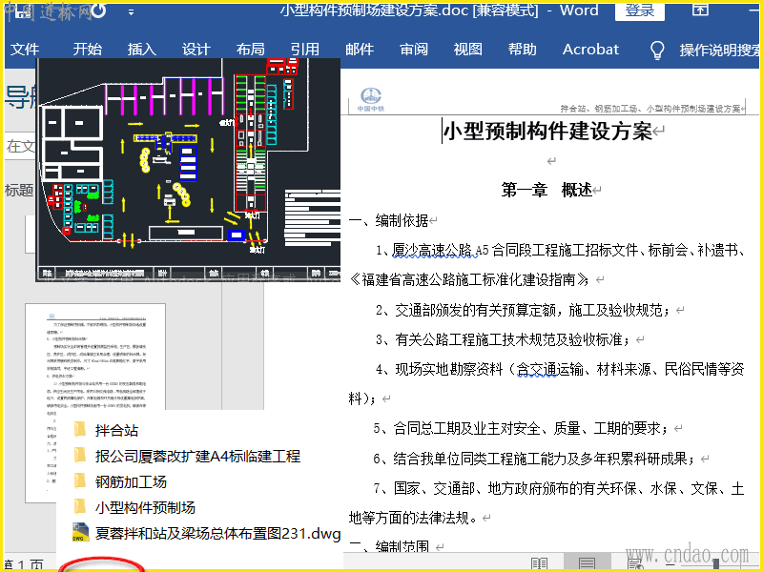Open the 报公司厦蓉改扩建A4标临建工程 folder
This screenshot has height=572, width=763.
tap(197, 456)
